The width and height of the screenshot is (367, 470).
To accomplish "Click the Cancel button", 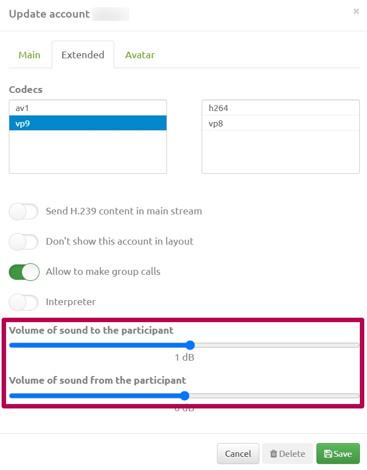I will coord(238,454).
